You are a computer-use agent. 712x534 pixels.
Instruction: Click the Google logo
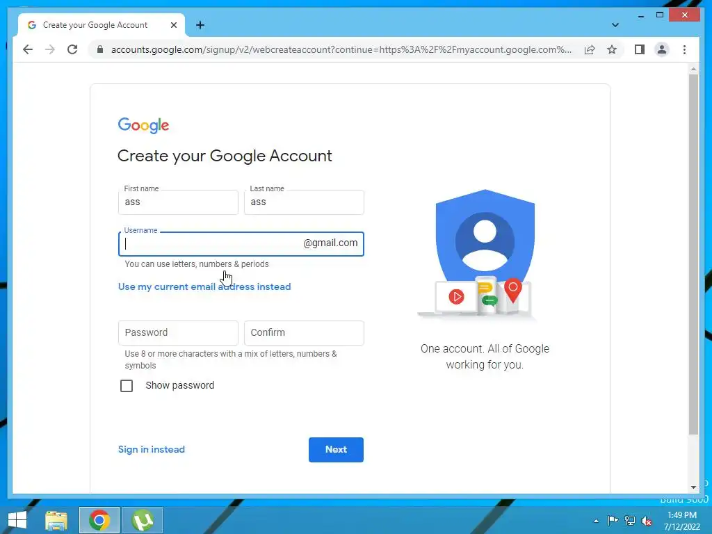(143, 125)
